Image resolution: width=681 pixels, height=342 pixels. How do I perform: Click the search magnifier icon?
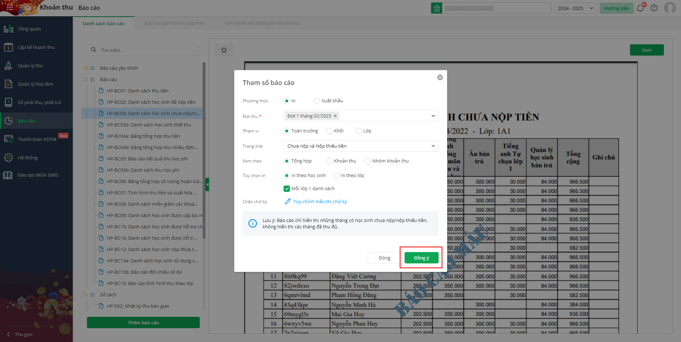tap(94, 50)
